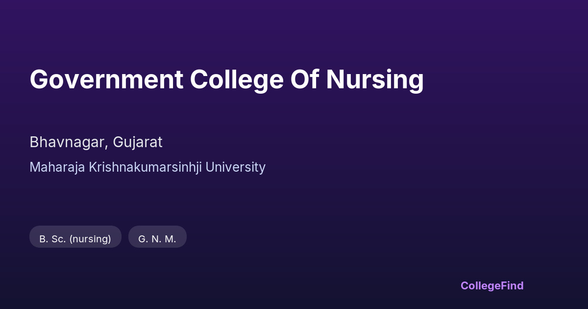Select the G. N. M. course tag

(x=157, y=239)
